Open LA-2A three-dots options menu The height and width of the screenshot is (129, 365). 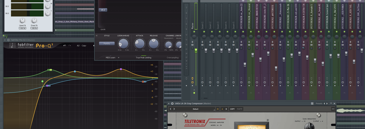click(x=333, y=109)
